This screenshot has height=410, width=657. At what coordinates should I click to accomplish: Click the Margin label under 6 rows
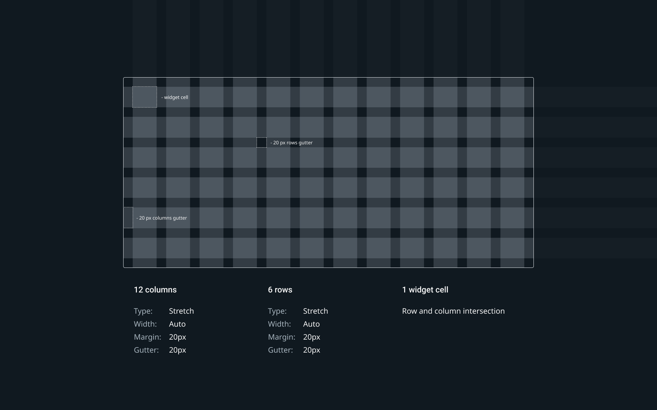[281, 337]
